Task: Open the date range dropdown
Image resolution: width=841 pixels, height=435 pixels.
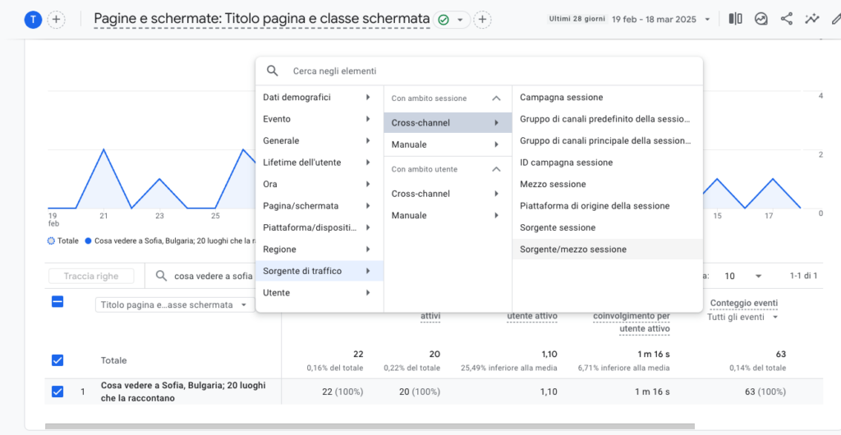Action: (x=708, y=19)
